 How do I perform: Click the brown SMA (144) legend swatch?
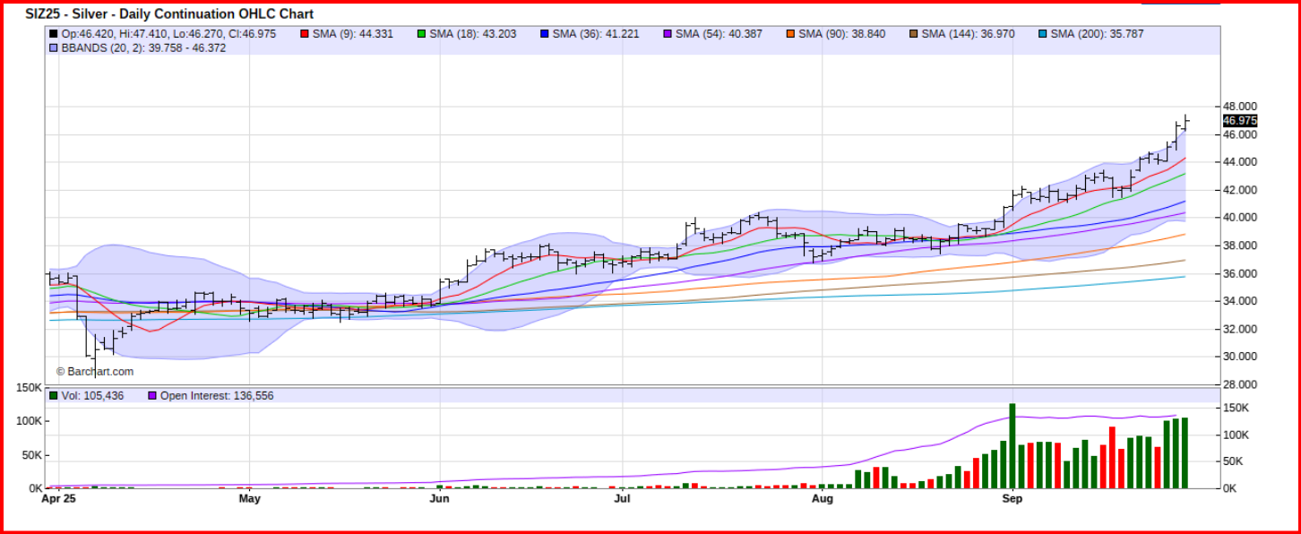[913, 34]
